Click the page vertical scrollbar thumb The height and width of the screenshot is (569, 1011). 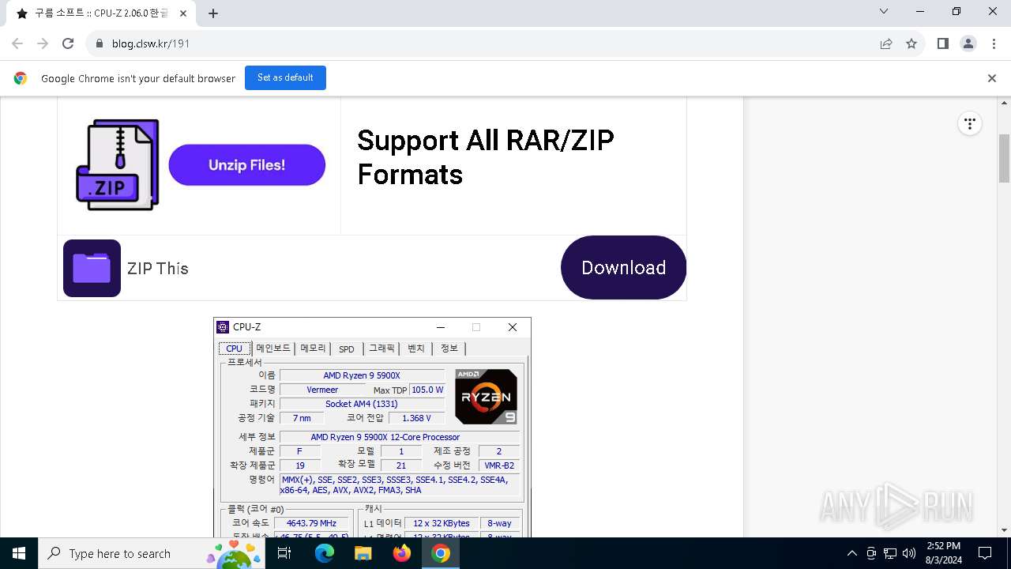click(1005, 158)
